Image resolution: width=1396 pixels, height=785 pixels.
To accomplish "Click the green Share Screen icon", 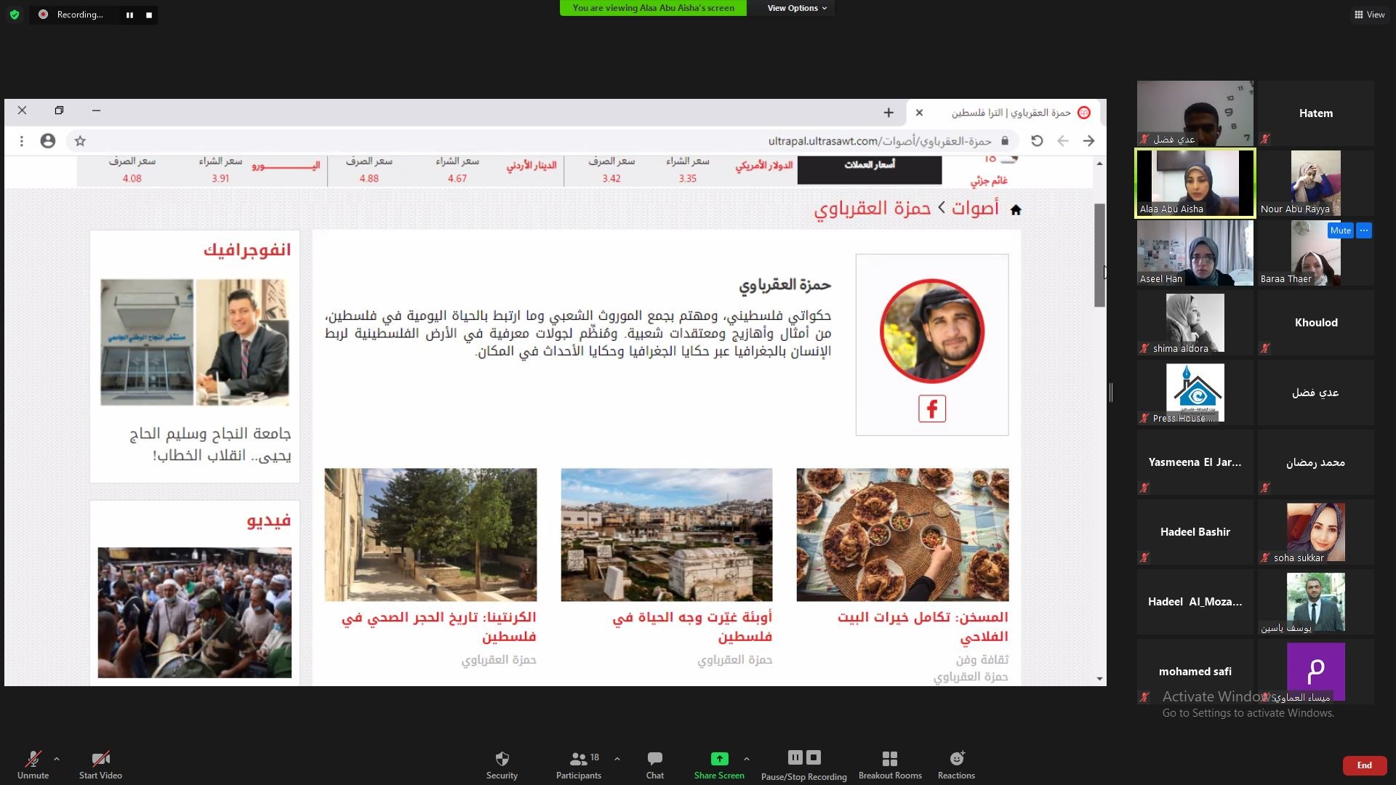I will 719,759.
